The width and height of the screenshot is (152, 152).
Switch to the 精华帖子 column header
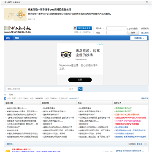117,103
